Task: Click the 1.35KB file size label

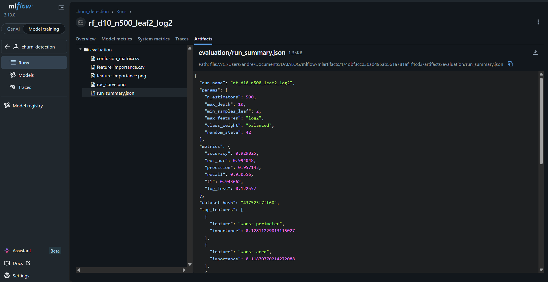Action: [x=295, y=53]
